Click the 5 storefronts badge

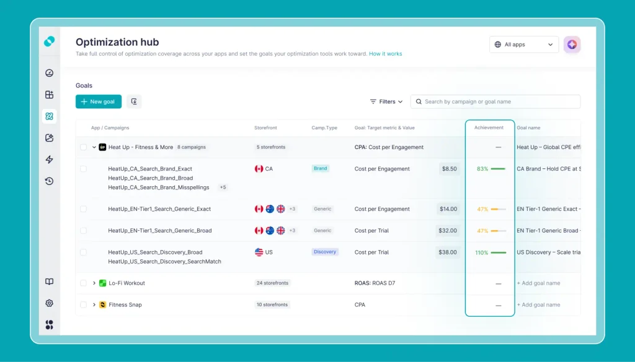coord(271,147)
